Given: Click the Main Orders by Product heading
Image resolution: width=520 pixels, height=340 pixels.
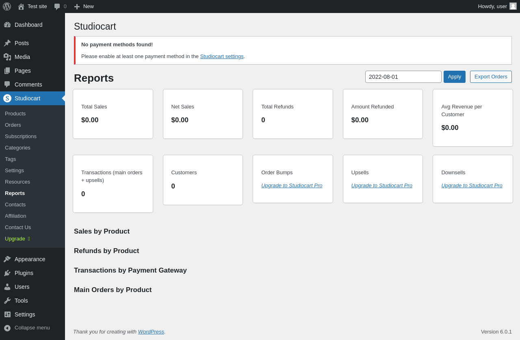Looking at the screenshot, I should (x=113, y=290).
